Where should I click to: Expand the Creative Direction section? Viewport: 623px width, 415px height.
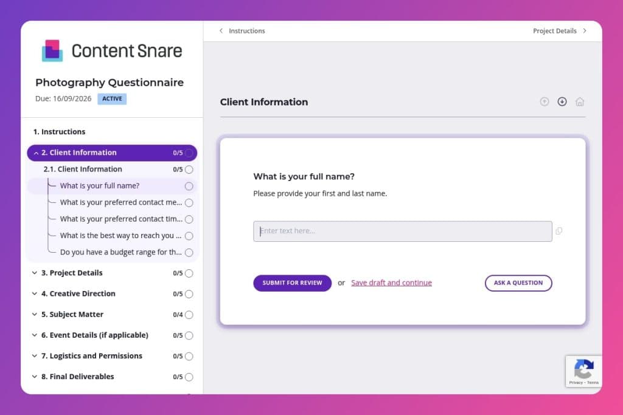pos(35,294)
